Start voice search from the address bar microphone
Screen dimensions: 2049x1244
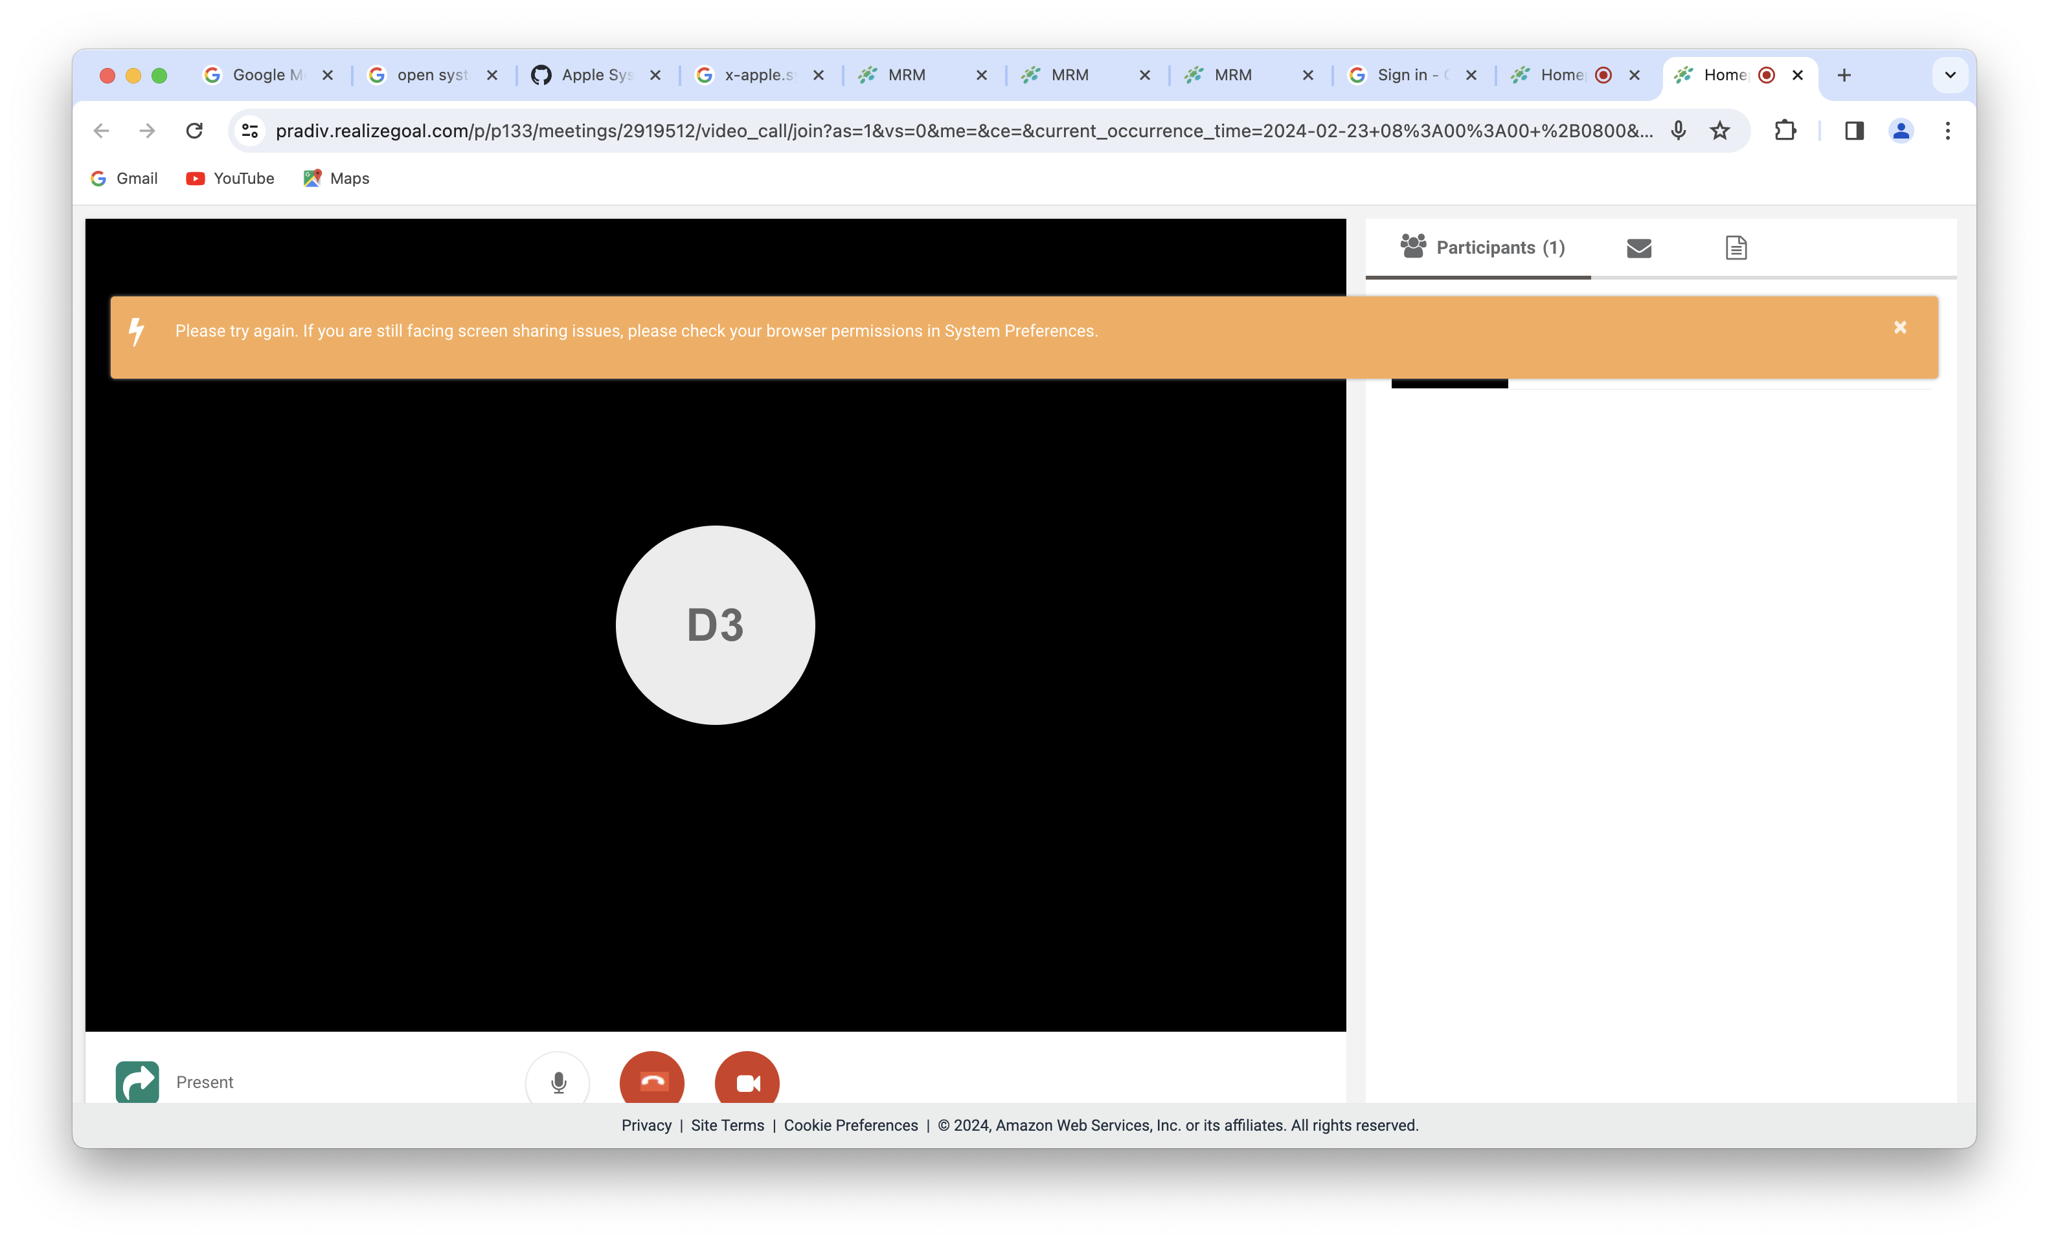pyautogui.click(x=1677, y=129)
